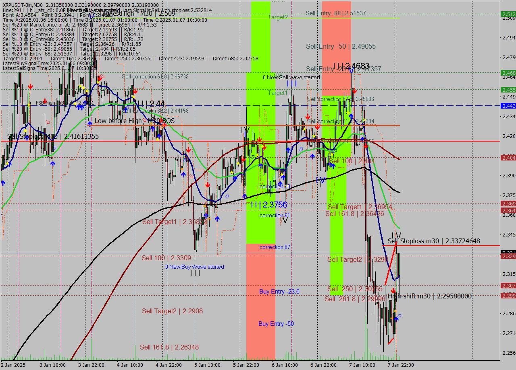Click the "correction 87" label
516x370 pixels.
click(x=275, y=247)
